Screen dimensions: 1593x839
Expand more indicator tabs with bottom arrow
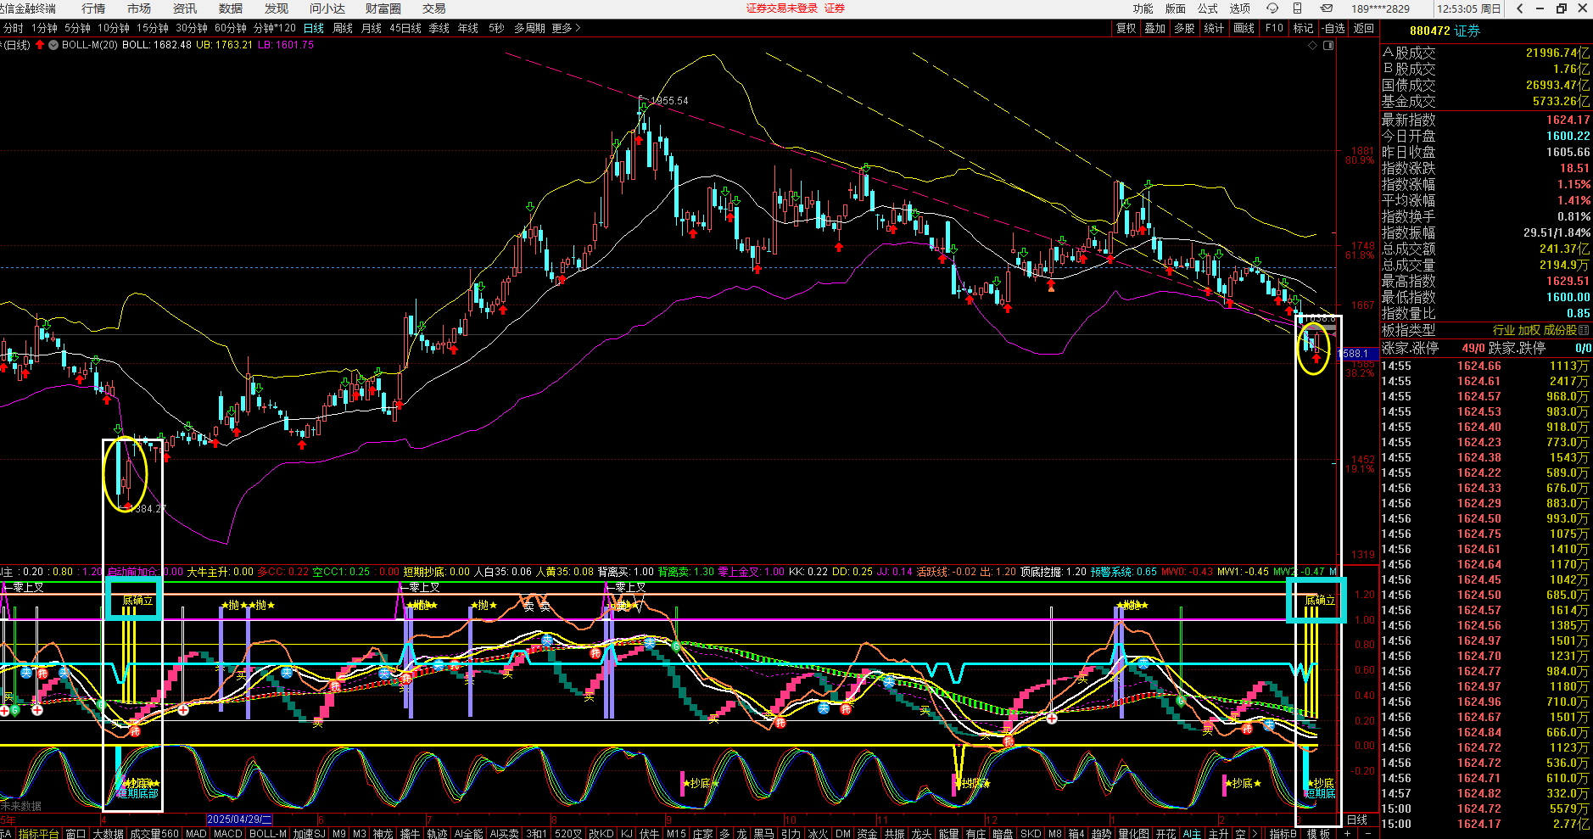(1255, 833)
